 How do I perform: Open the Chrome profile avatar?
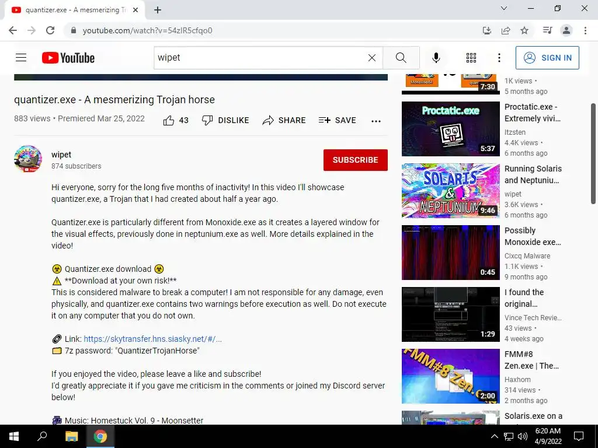tap(566, 30)
